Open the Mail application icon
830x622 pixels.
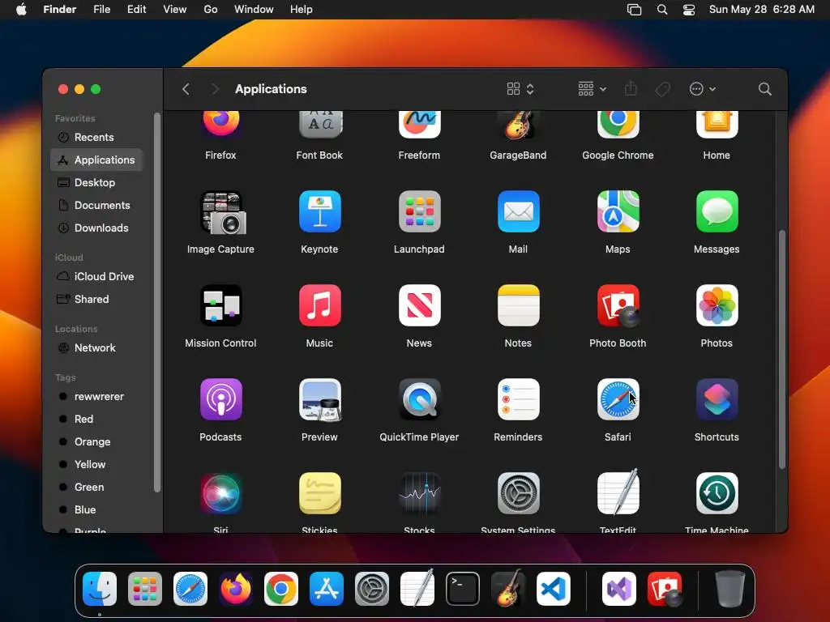pos(518,211)
